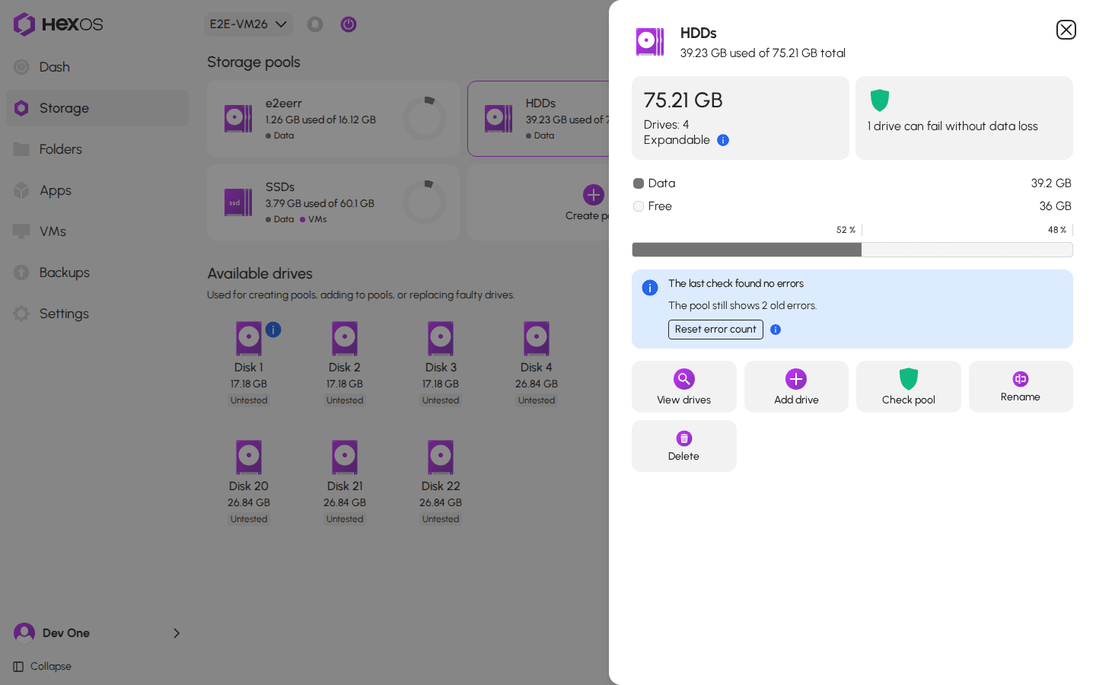Click the green shield redundancy icon
The width and height of the screenshot is (1096, 685).
tap(880, 100)
